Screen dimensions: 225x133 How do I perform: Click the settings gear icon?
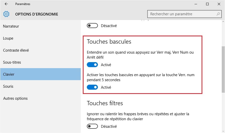(x=6, y=14)
